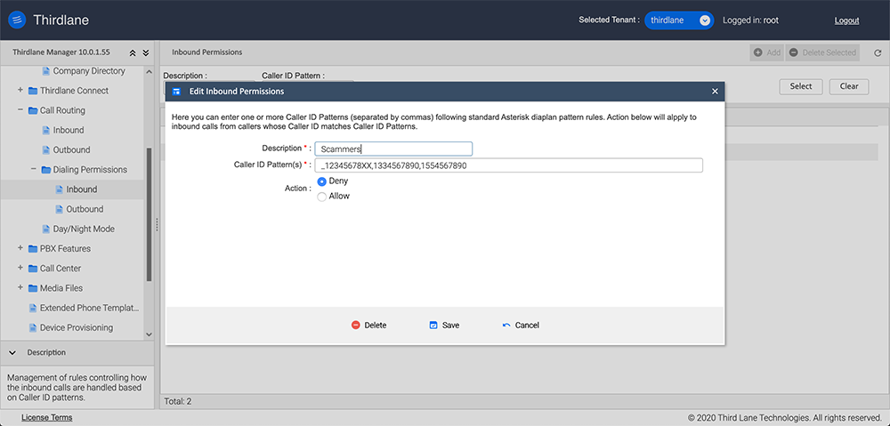Expand the Call Center folder

tap(20, 268)
